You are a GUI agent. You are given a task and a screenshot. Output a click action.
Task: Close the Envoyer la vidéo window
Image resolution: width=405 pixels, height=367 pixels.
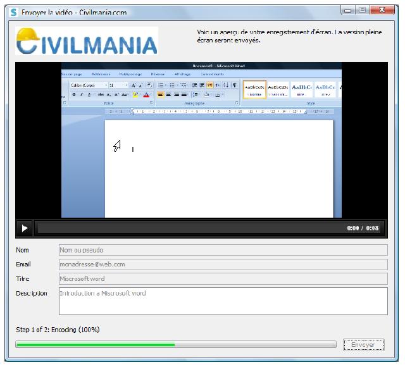tap(382, 10)
